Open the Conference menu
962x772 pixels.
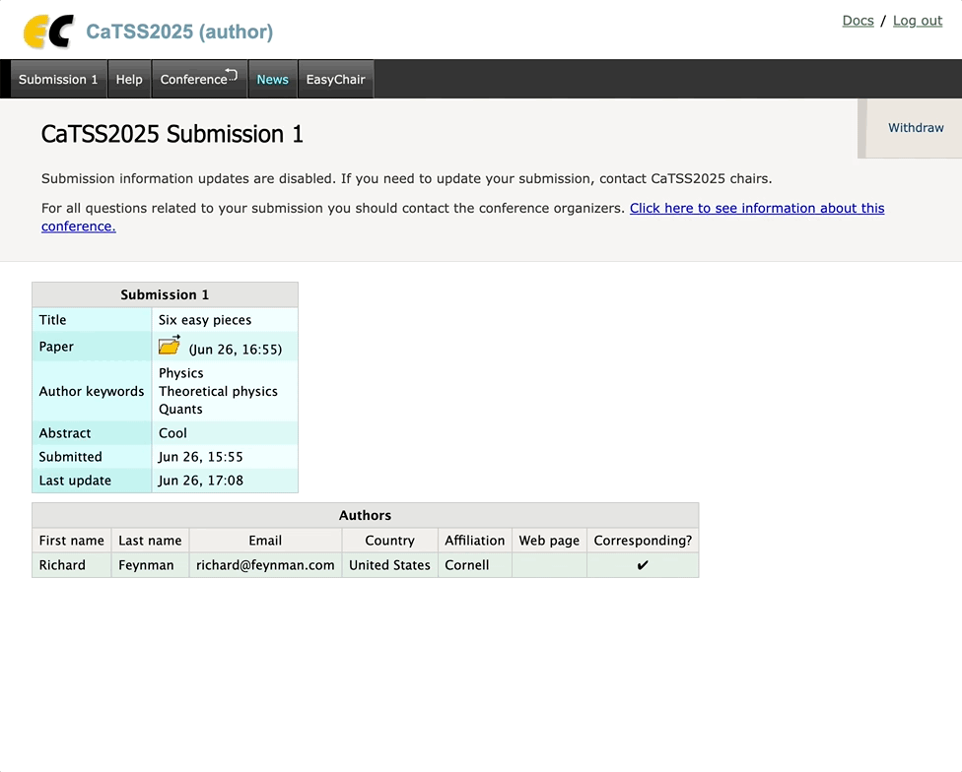194,80
